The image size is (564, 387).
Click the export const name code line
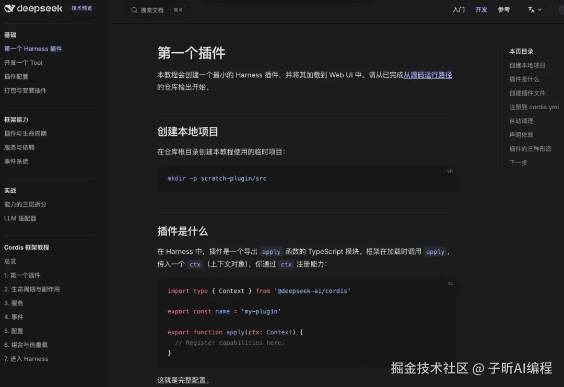[224, 311]
